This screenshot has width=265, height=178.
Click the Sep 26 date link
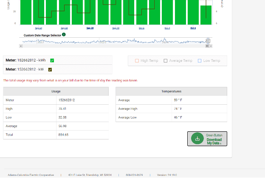[64, 28]
